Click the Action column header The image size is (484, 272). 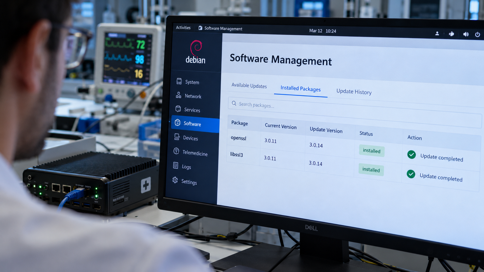(x=414, y=138)
